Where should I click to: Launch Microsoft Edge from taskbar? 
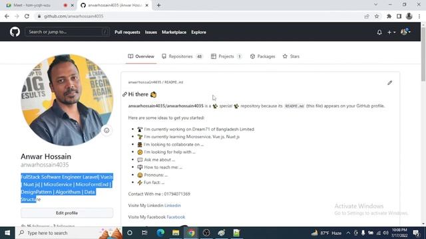[x=160, y=233]
